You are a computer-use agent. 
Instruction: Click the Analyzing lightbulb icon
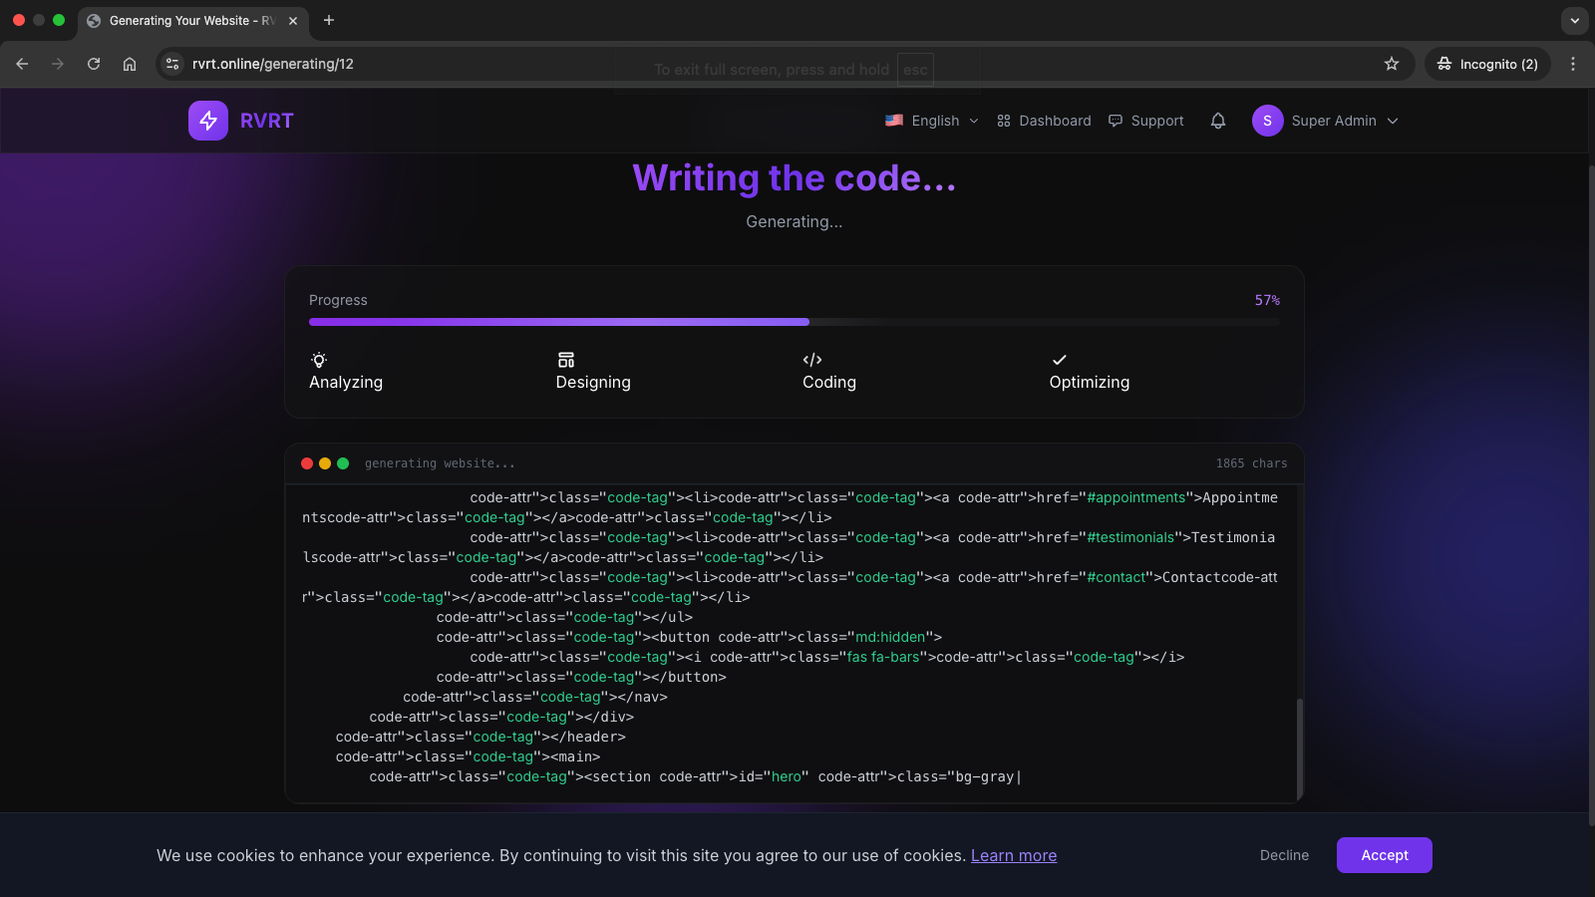(x=319, y=360)
